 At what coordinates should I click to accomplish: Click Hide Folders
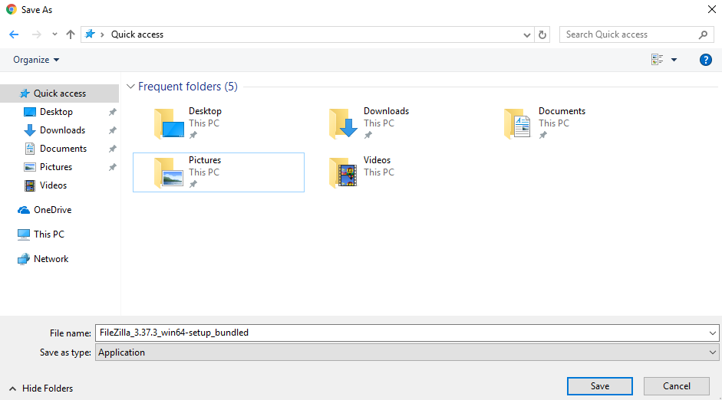pyautogui.click(x=41, y=389)
